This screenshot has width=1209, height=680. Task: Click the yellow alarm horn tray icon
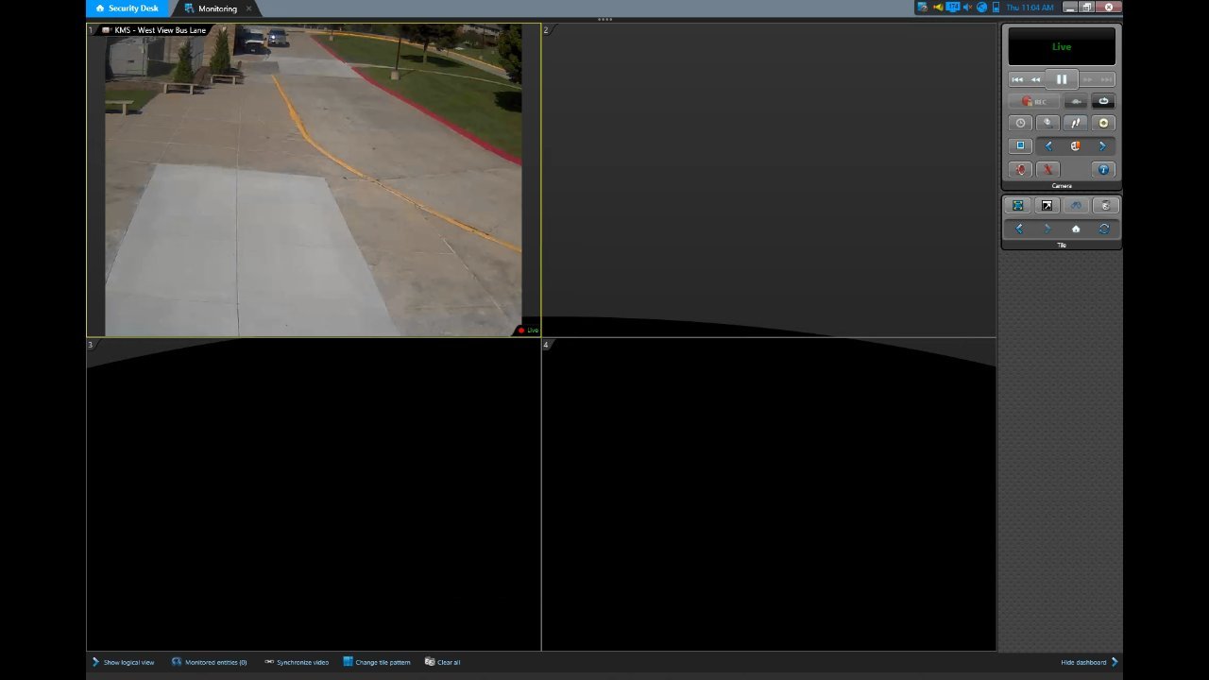point(938,8)
